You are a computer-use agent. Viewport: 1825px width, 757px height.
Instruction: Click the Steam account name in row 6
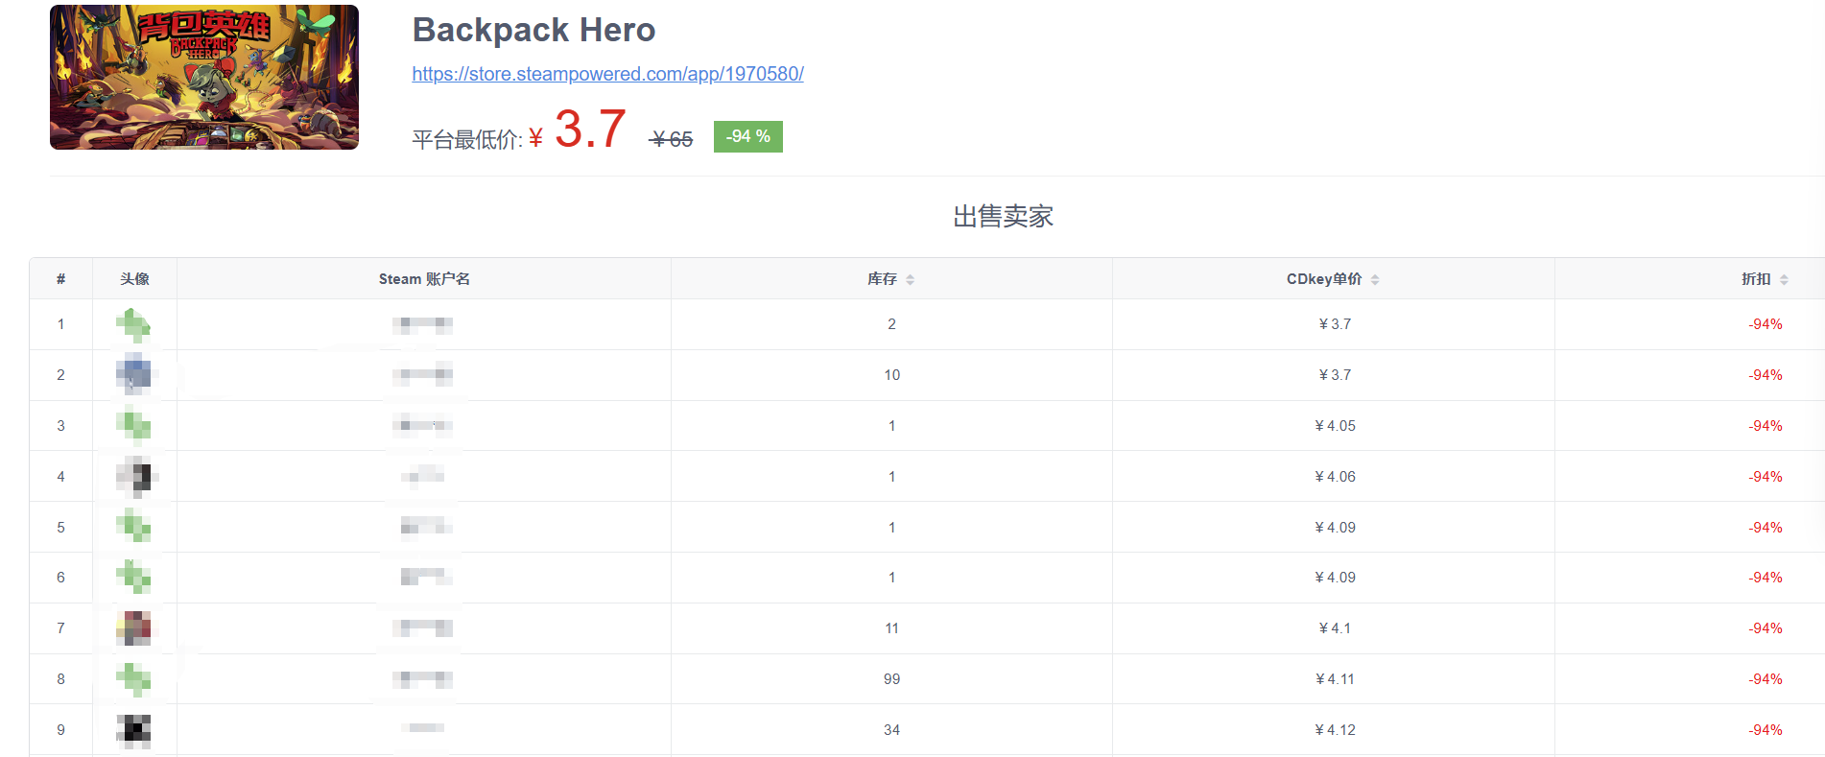pyautogui.click(x=424, y=578)
